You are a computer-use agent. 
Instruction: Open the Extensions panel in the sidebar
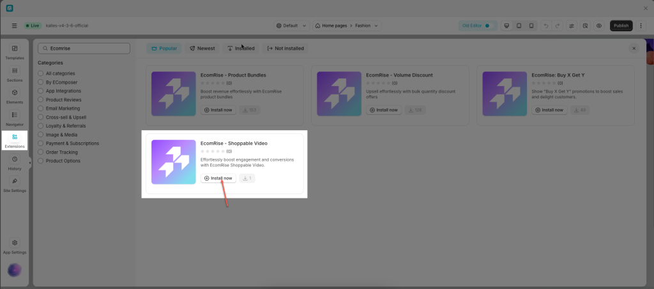click(x=15, y=141)
